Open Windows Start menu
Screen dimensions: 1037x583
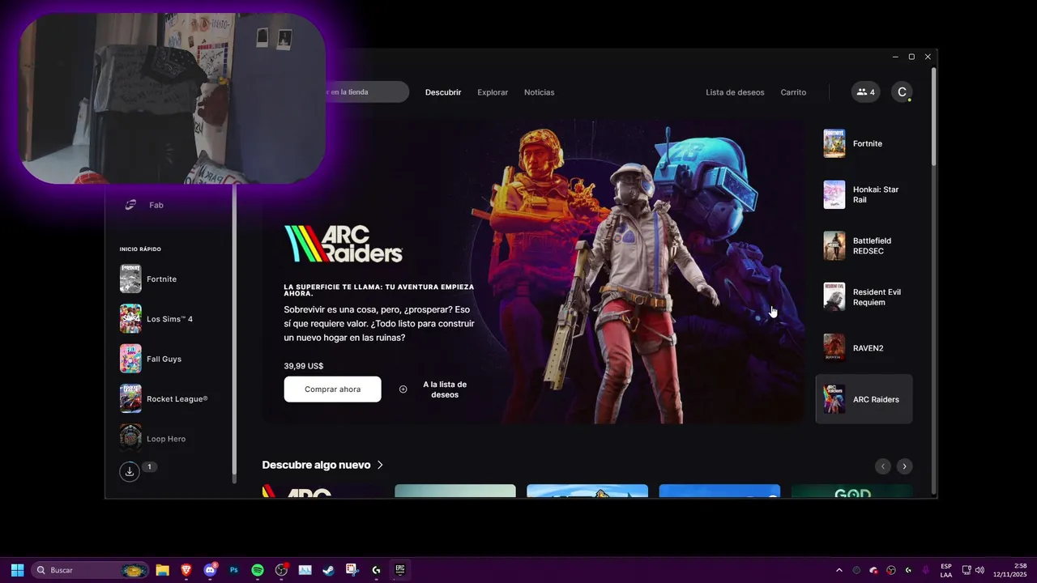pyautogui.click(x=17, y=570)
